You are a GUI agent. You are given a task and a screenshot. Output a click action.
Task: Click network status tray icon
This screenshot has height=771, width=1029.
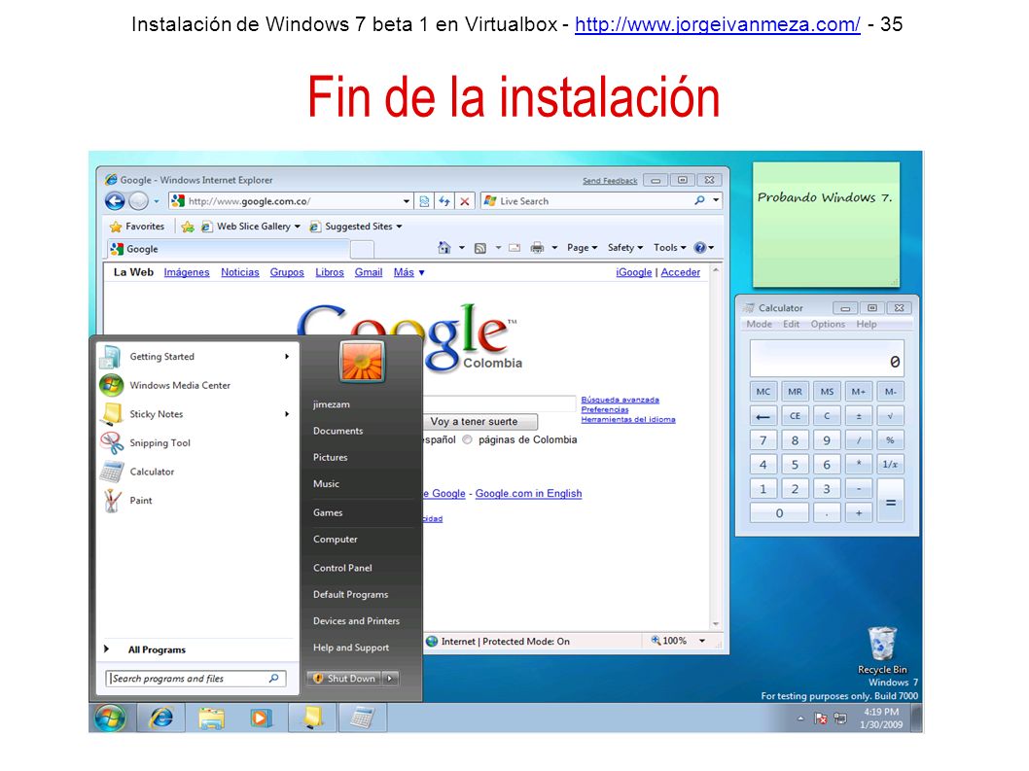tap(840, 718)
